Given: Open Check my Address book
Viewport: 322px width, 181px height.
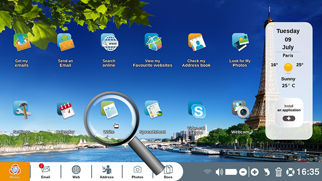Looking at the screenshot, I should (x=197, y=42).
